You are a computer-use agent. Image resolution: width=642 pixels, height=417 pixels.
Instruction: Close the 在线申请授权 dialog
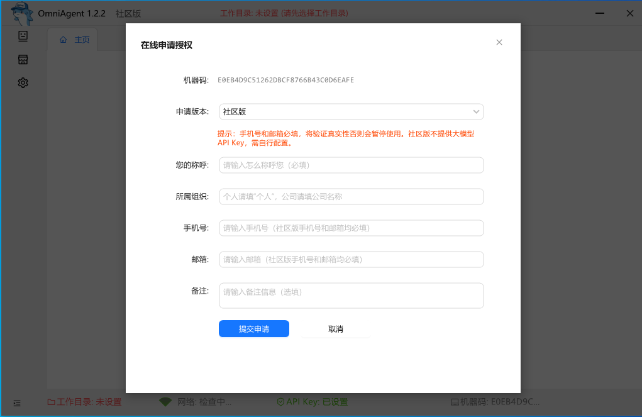point(499,42)
